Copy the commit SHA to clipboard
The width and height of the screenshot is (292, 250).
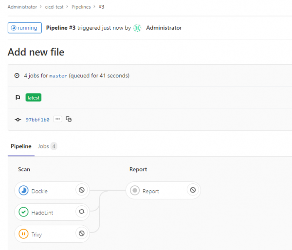click(69, 119)
